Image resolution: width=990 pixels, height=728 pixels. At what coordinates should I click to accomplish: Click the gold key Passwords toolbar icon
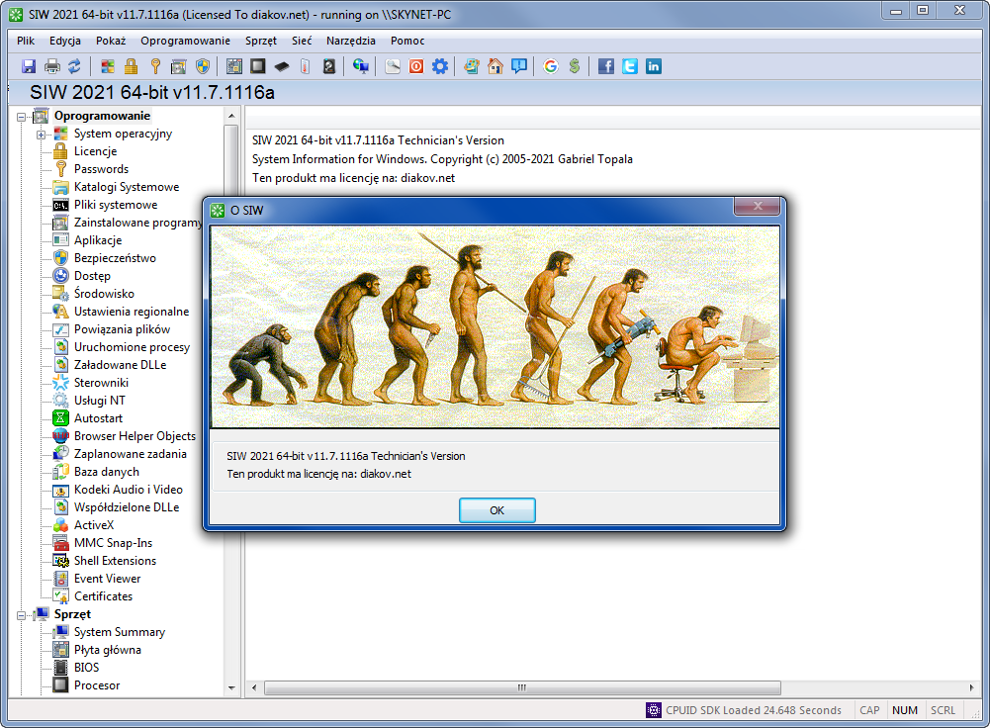coord(155,66)
